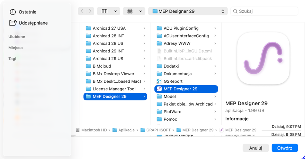Click the BuiltInLibra...arts.libpack file
Image resolution: width=305 pixels, height=159 pixels.
click(186, 59)
